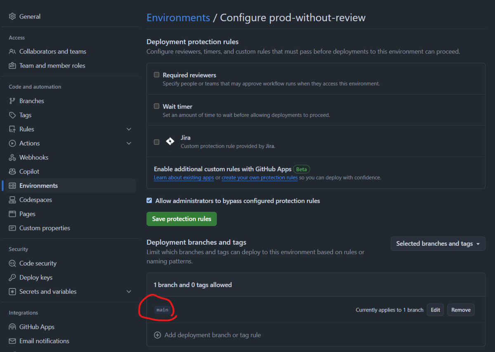Screen dimensions: 495x352
Task: Uncheck Allow administrators to bypass rules
Action: (149, 201)
